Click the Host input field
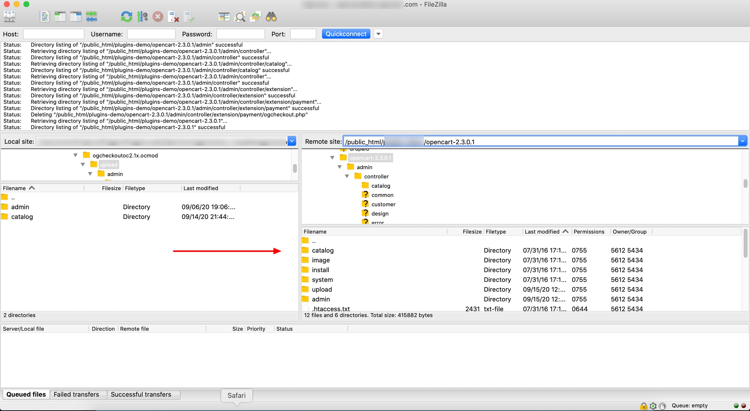This screenshot has height=411, width=750. (54, 34)
